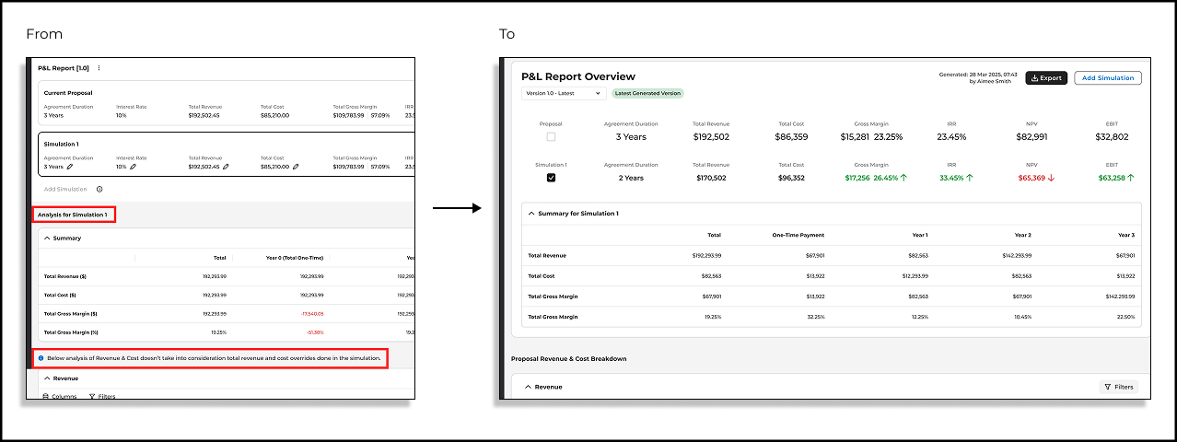The width and height of the screenshot is (1177, 442).
Task: Select the Current Proposal card
Action: click(x=227, y=105)
